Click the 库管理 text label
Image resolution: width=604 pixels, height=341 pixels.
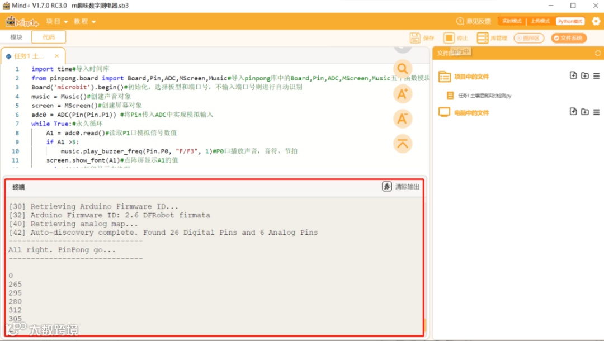[x=499, y=38]
